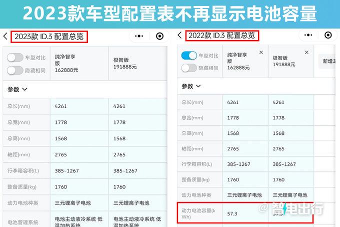
Task: Open more options menu in 2023款 panel
Action: 139,36
